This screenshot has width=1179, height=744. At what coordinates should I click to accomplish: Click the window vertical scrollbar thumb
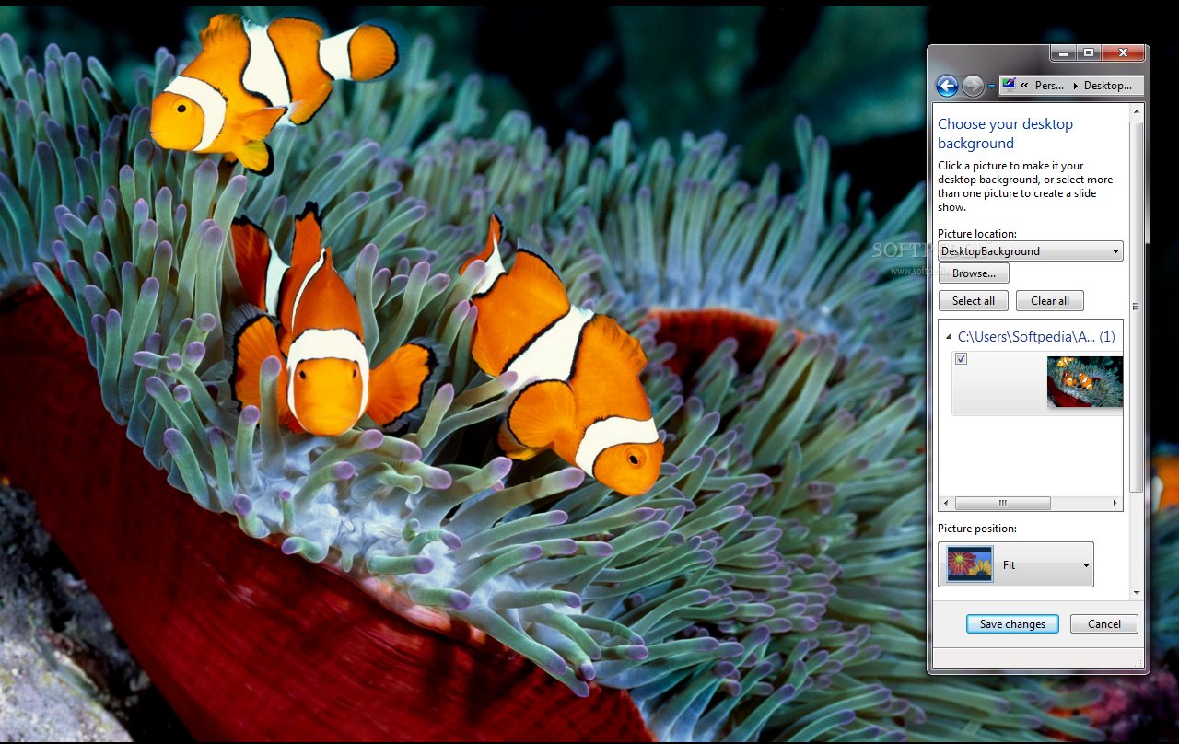pos(1136,306)
